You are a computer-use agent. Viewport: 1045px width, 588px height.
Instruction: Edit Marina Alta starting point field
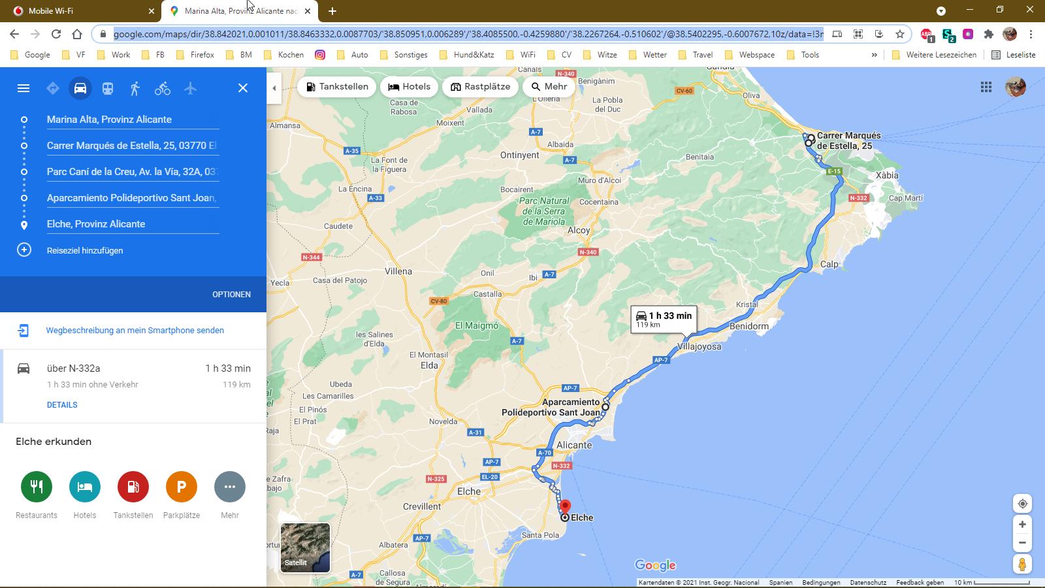133,120
